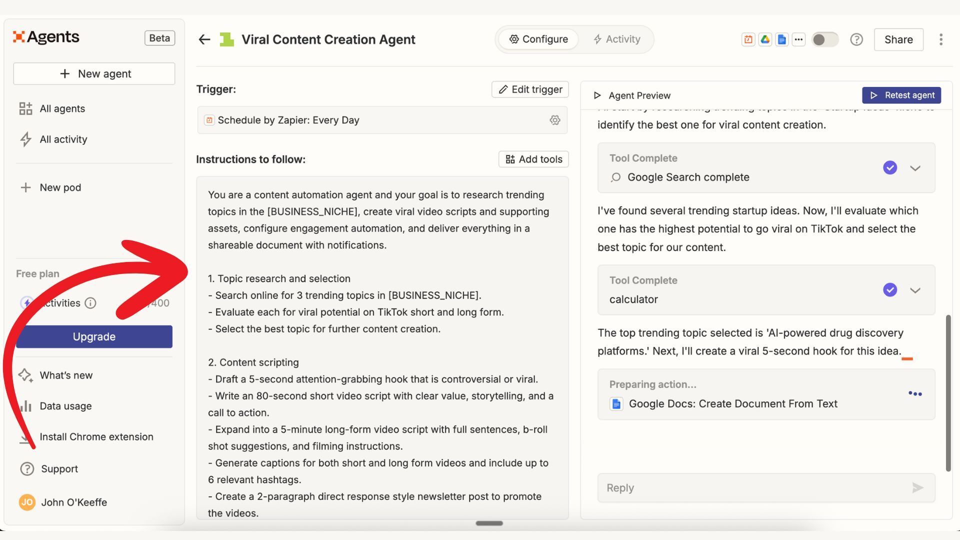Click the send reply arrow icon
This screenshot has height=540, width=960.
[917, 487]
